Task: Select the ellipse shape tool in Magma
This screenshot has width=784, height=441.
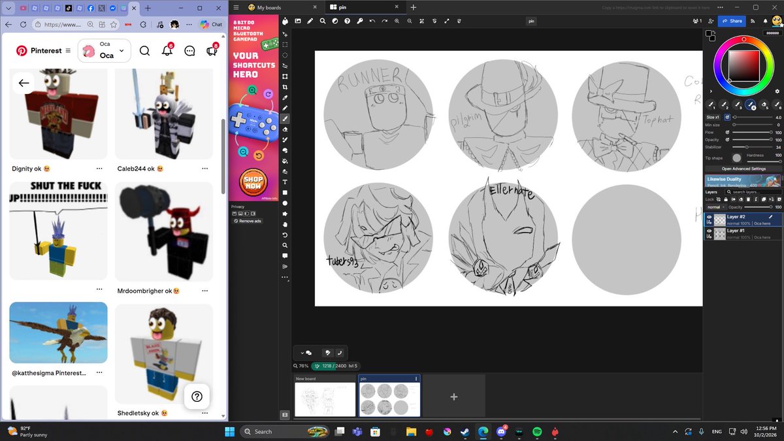Action: tap(286, 203)
